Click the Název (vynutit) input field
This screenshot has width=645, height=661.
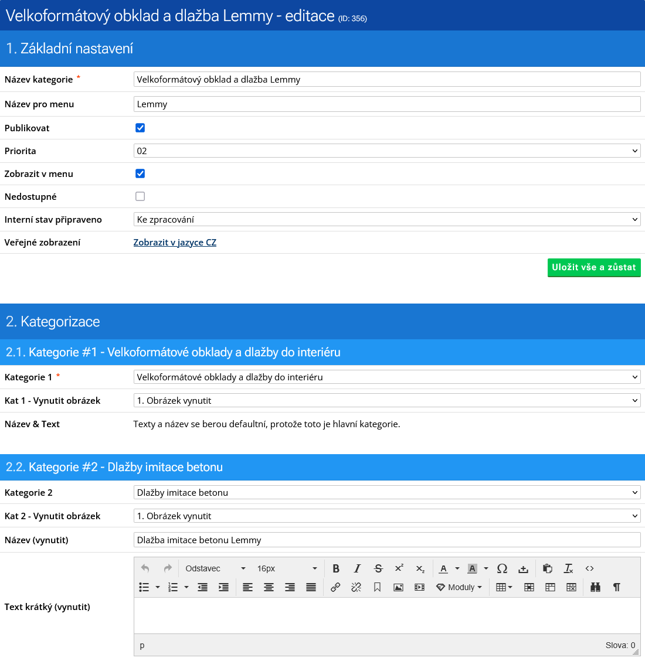pos(387,540)
